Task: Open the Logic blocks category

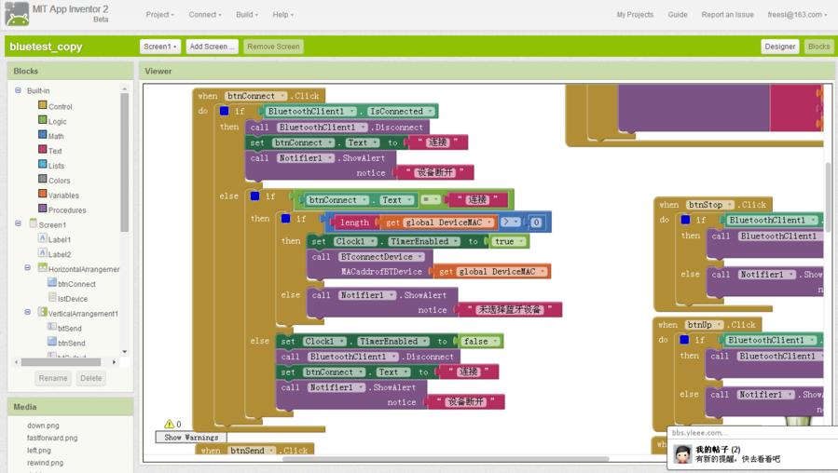Action: 57,121
